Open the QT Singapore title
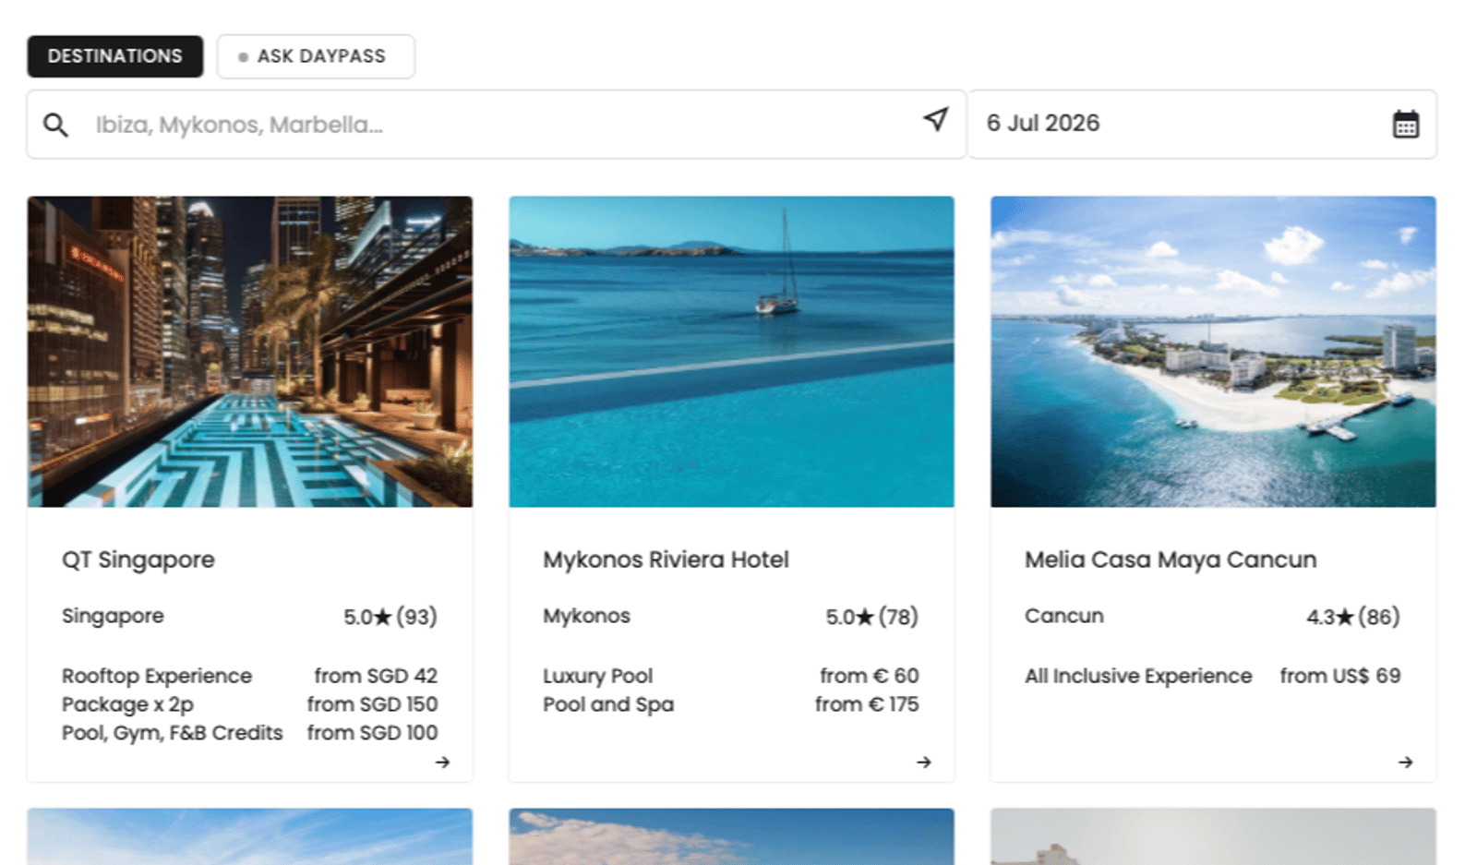Image resolution: width=1477 pixels, height=865 pixels. pos(138,560)
